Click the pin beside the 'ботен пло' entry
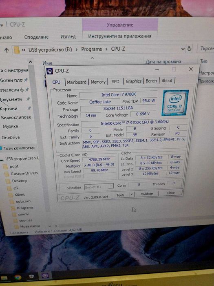This screenshot has width=214, height=286. [x=26, y=80]
